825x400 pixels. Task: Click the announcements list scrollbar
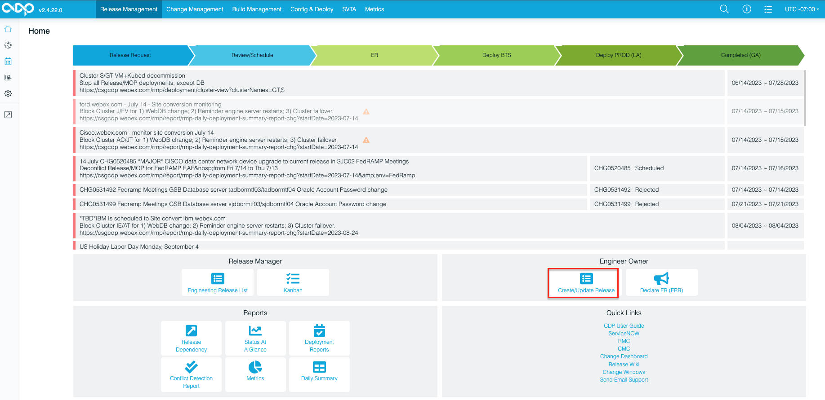point(805,98)
